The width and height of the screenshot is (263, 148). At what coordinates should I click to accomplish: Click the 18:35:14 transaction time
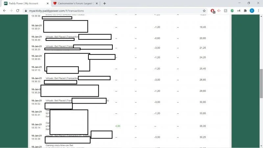pos(36,128)
